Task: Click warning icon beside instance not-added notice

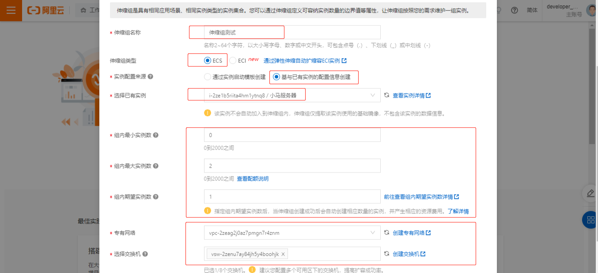Action: [x=208, y=113]
